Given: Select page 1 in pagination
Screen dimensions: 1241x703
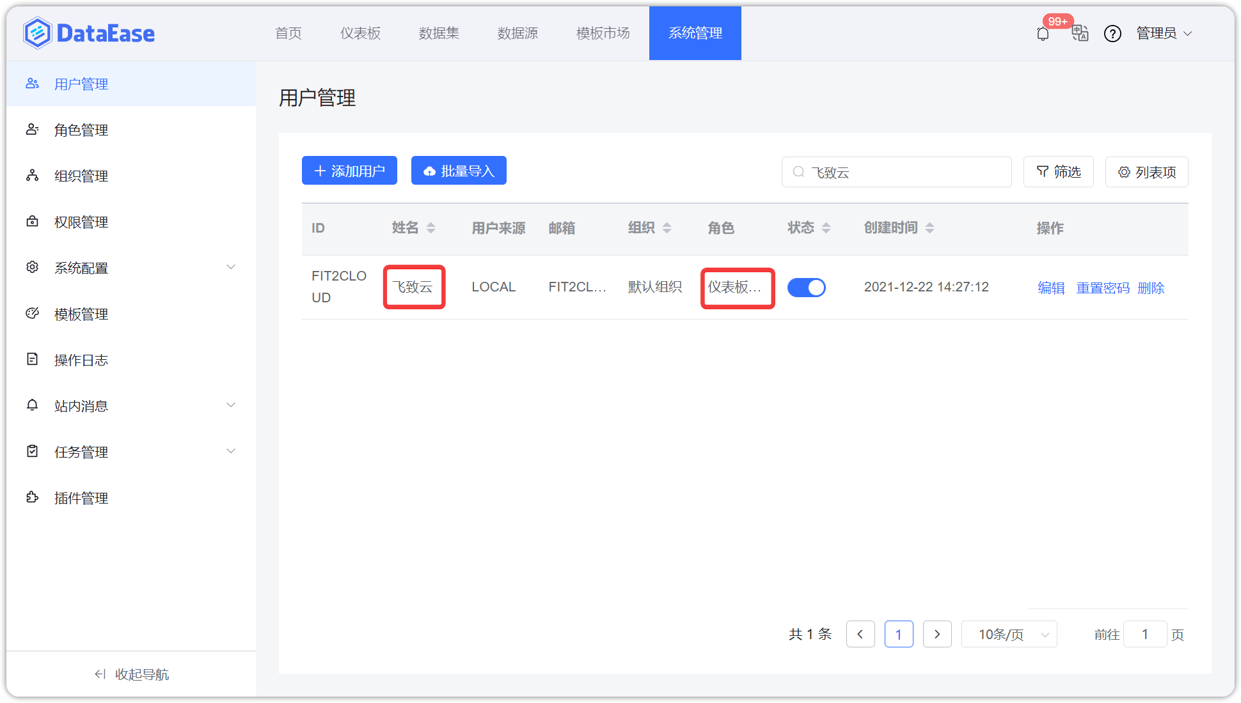Looking at the screenshot, I should 899,635.
